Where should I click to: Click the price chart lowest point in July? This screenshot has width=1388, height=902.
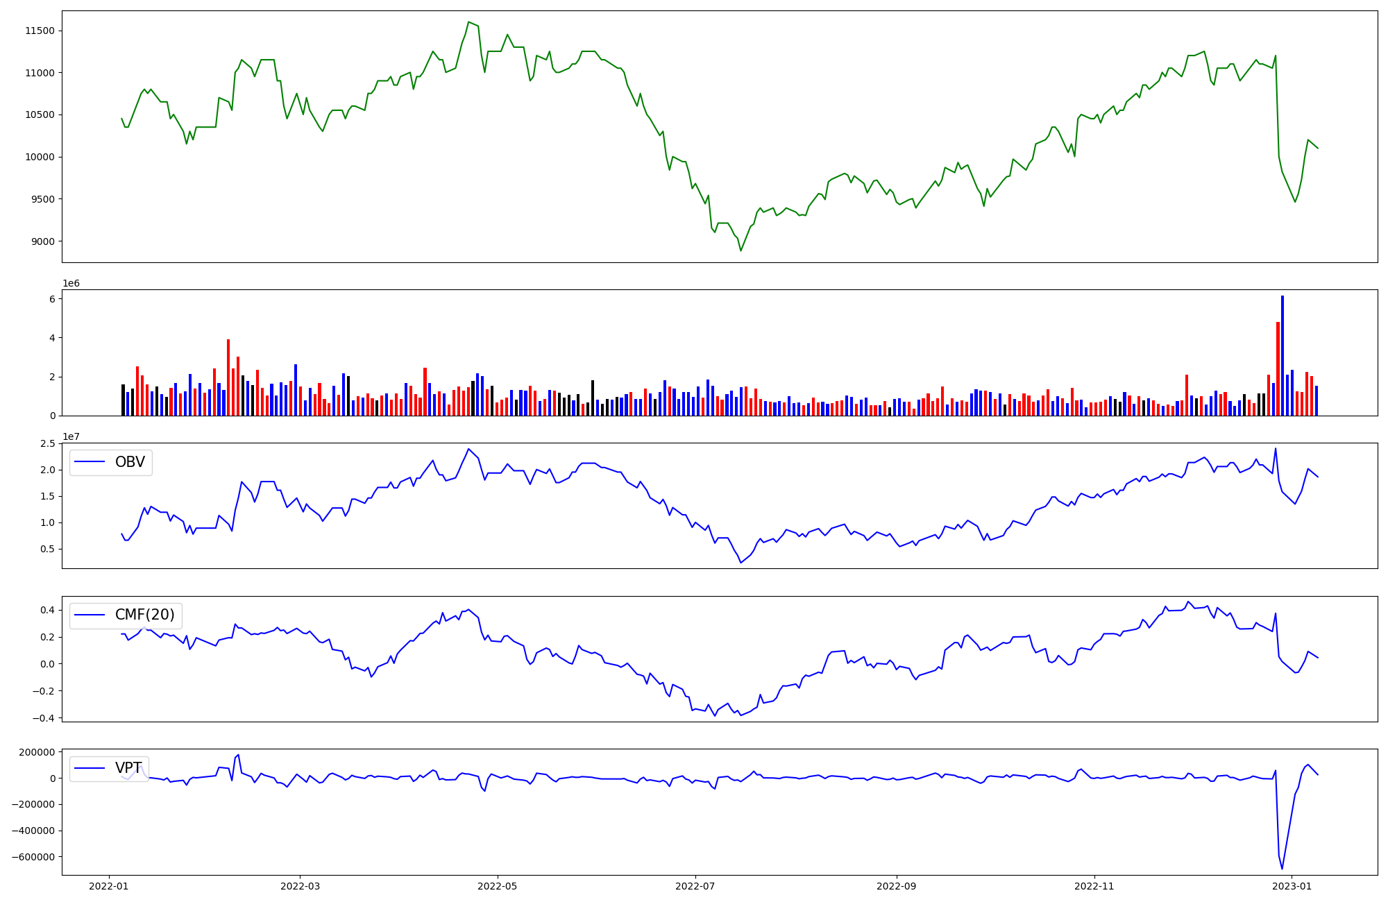click(740, 250)
